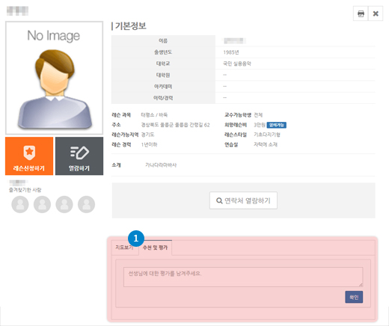Viewport: 389px width, 326px height.
Task: Click the leftmost favorite user avatar
Action: point(20,204)
